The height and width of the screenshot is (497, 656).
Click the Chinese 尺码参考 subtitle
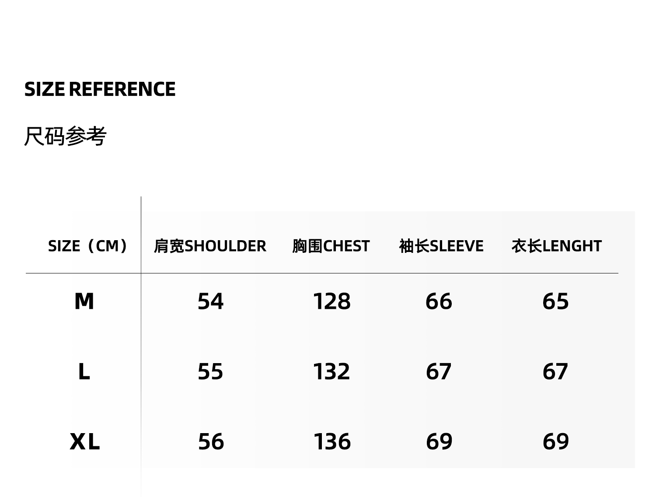click(x=65, y=136)
